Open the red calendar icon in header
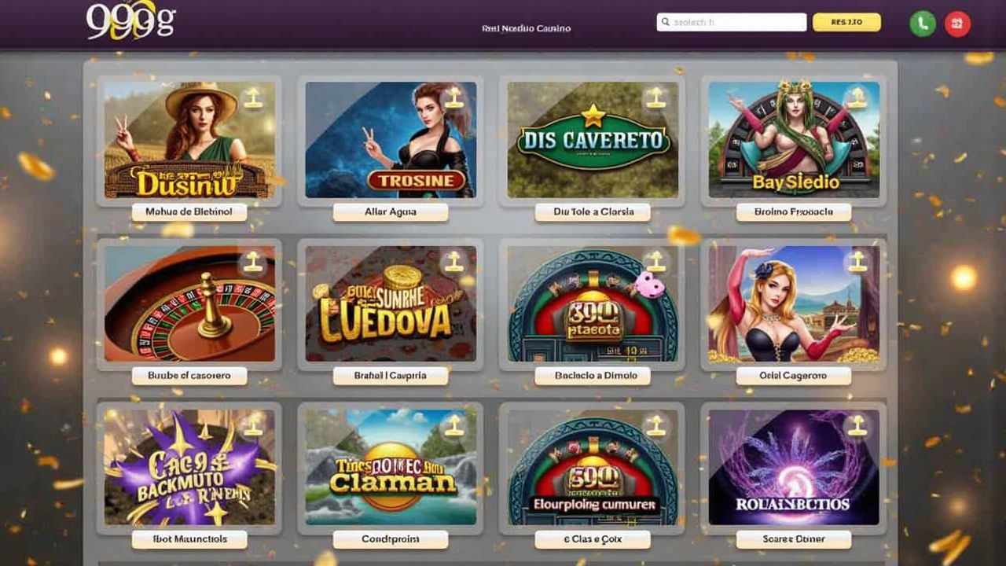The width and height of the screenshot is (1006, 566). (957, 24)
